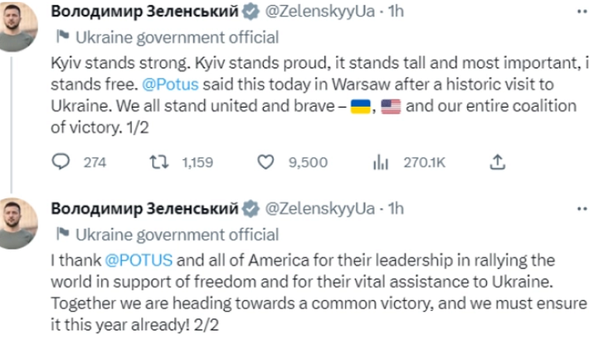589x339 pixels.
Task: Open more options on second tweet
Action: pos(582,208)
